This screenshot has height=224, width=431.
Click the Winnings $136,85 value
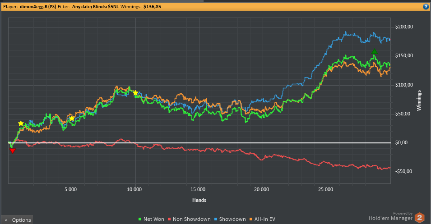click(152, 7)
